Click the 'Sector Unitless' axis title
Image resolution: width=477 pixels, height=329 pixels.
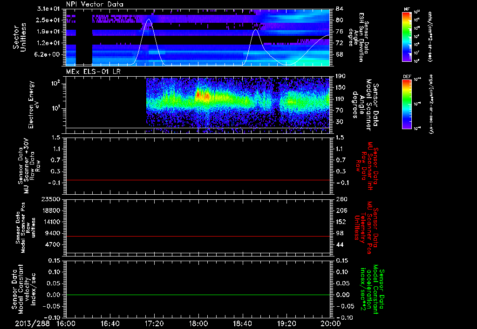coord(20,37)
